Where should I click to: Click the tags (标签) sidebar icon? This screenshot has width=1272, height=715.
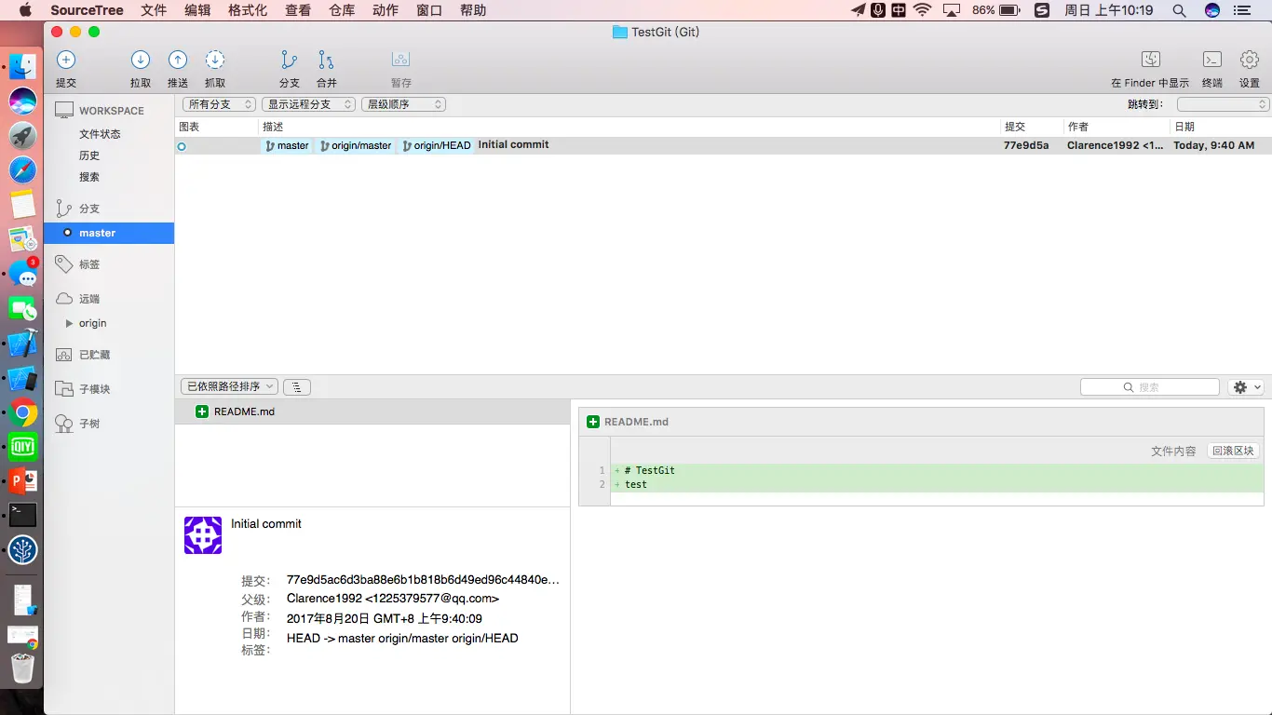64,264
